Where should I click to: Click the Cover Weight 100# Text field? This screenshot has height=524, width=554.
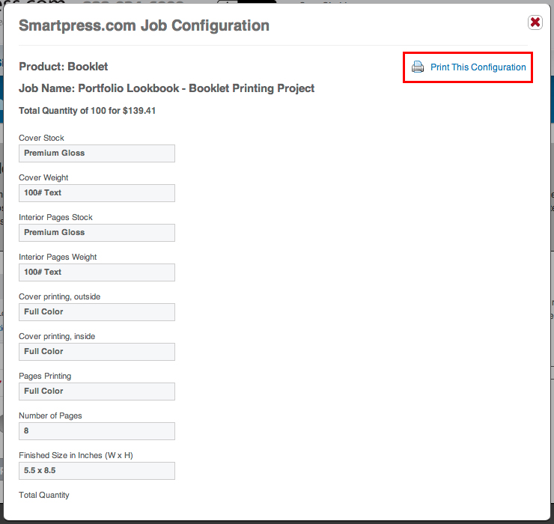(x=97, y=193)
